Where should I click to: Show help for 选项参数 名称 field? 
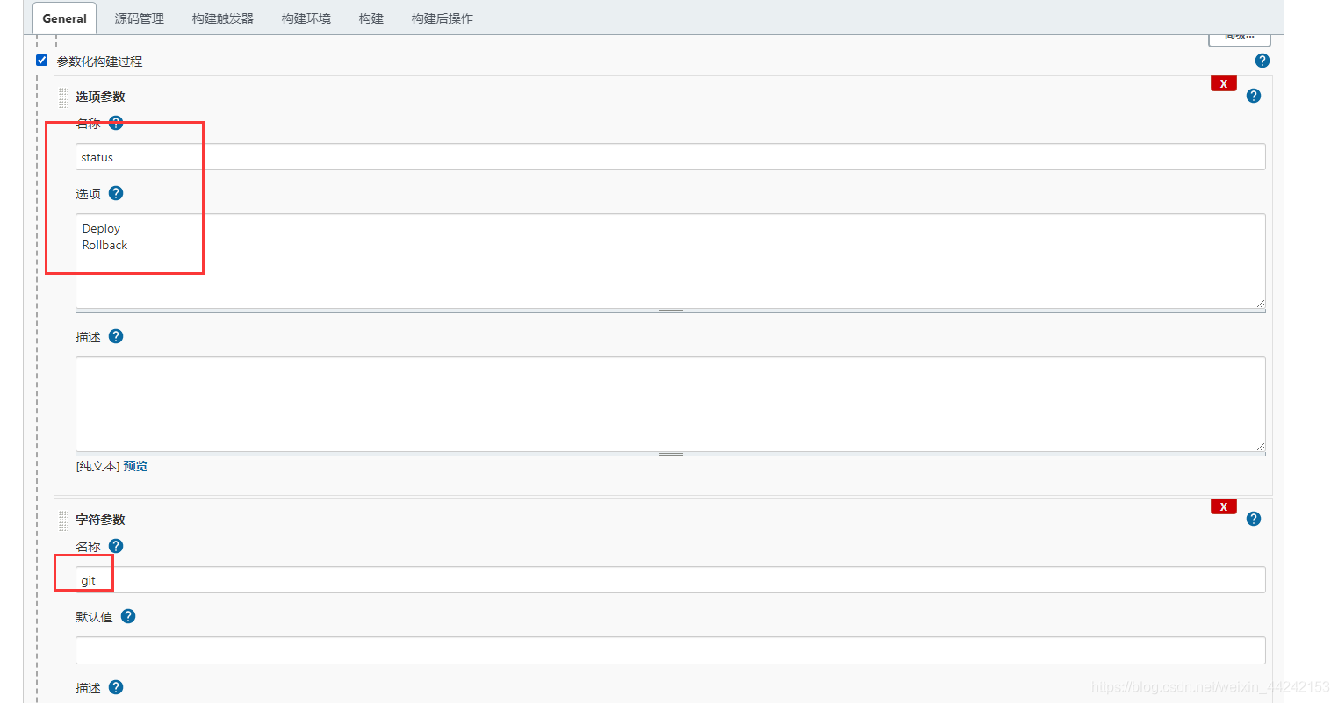[x=116, y=123]
